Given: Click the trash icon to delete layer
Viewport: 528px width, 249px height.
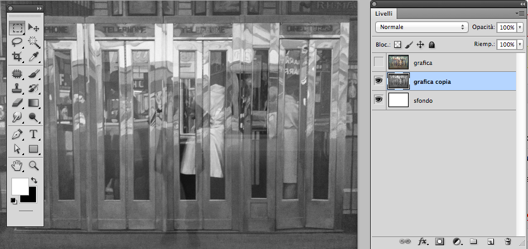Looking at the screenshot, I should point(508,241).
